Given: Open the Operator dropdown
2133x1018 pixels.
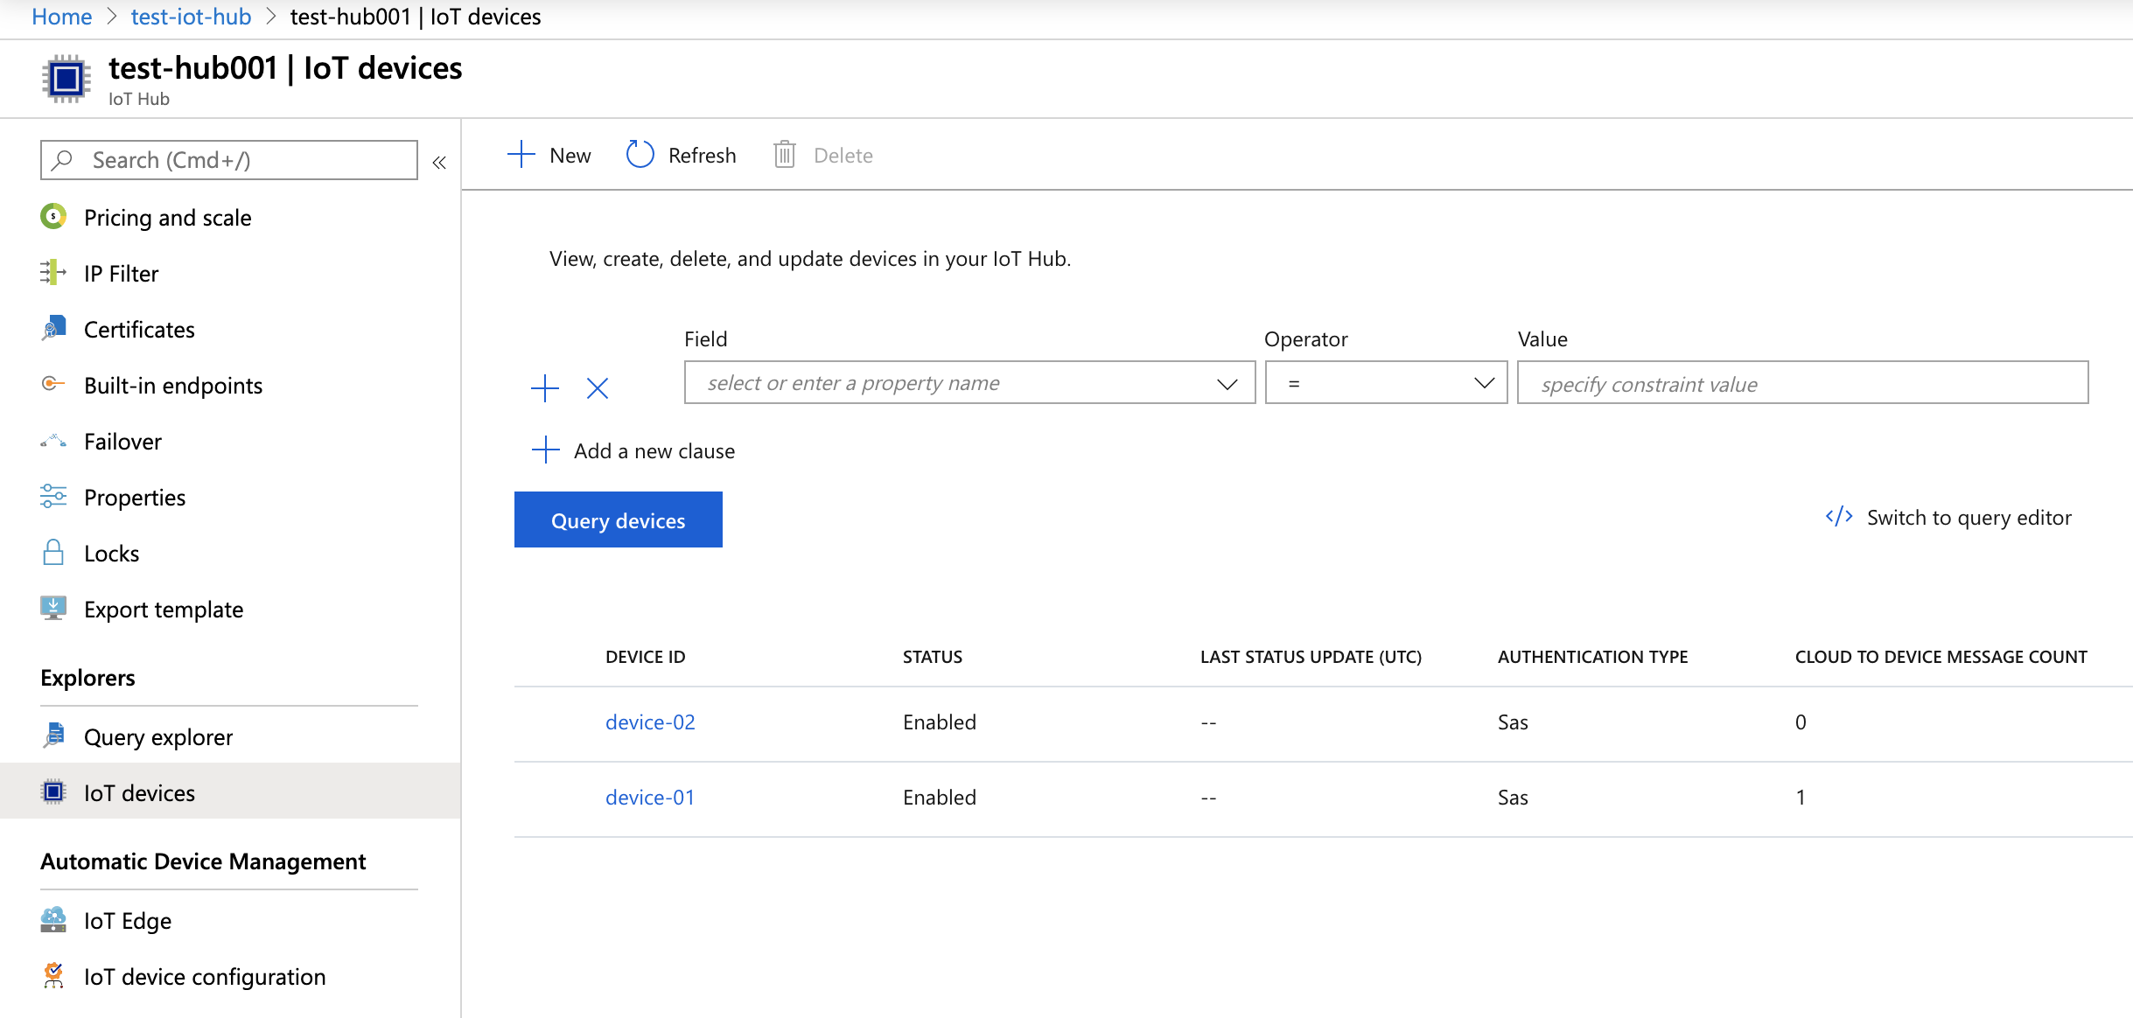Looking at the screenshot, I should pyautogui.click(x=1386, y=383).
